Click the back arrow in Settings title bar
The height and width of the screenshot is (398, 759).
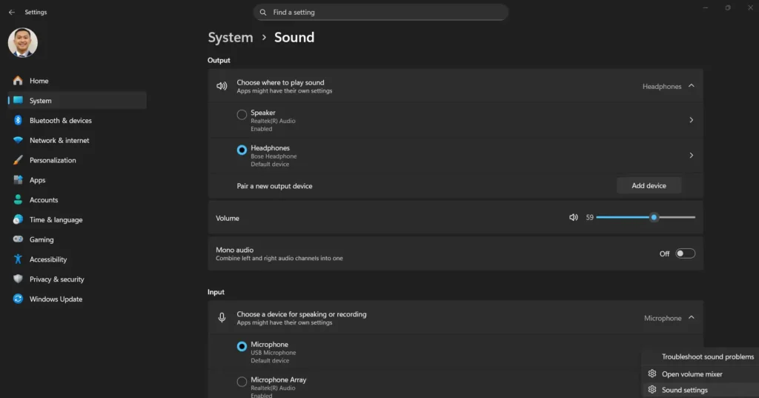point(11,13)
